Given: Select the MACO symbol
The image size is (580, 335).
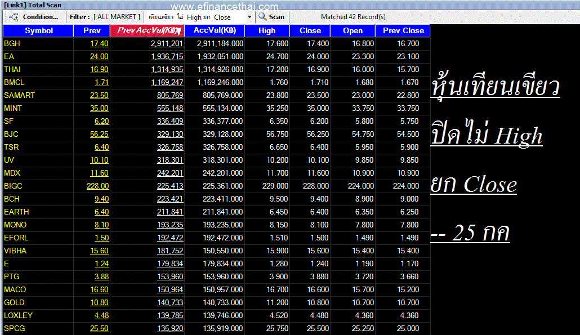Looking at the screenshot, I should tap(15, 289).
